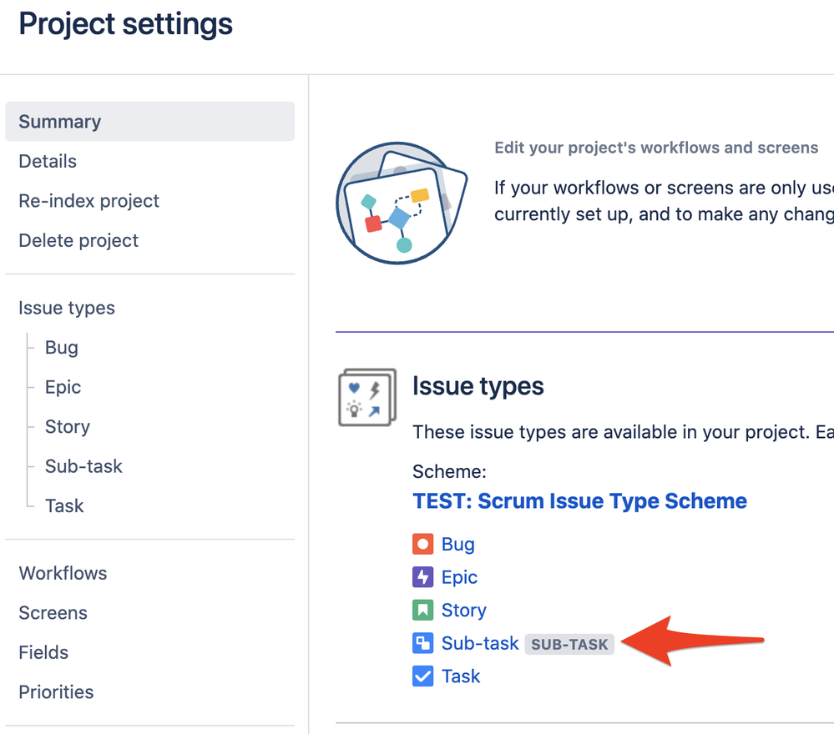Select Bug under Issue types tree
This screenshot has width=834, height=734.
pos(62,348)
